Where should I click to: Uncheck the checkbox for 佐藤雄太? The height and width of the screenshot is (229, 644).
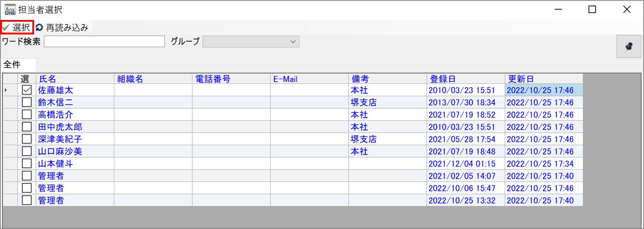coord(27,90)
